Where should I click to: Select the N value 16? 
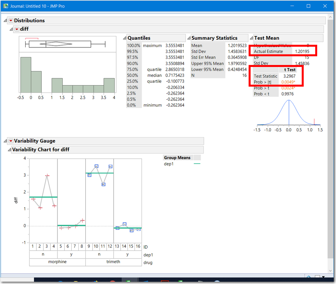245,75
